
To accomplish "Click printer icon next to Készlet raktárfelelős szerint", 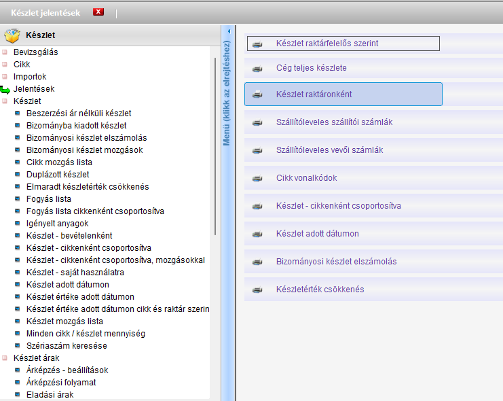I will click(257, 44).
